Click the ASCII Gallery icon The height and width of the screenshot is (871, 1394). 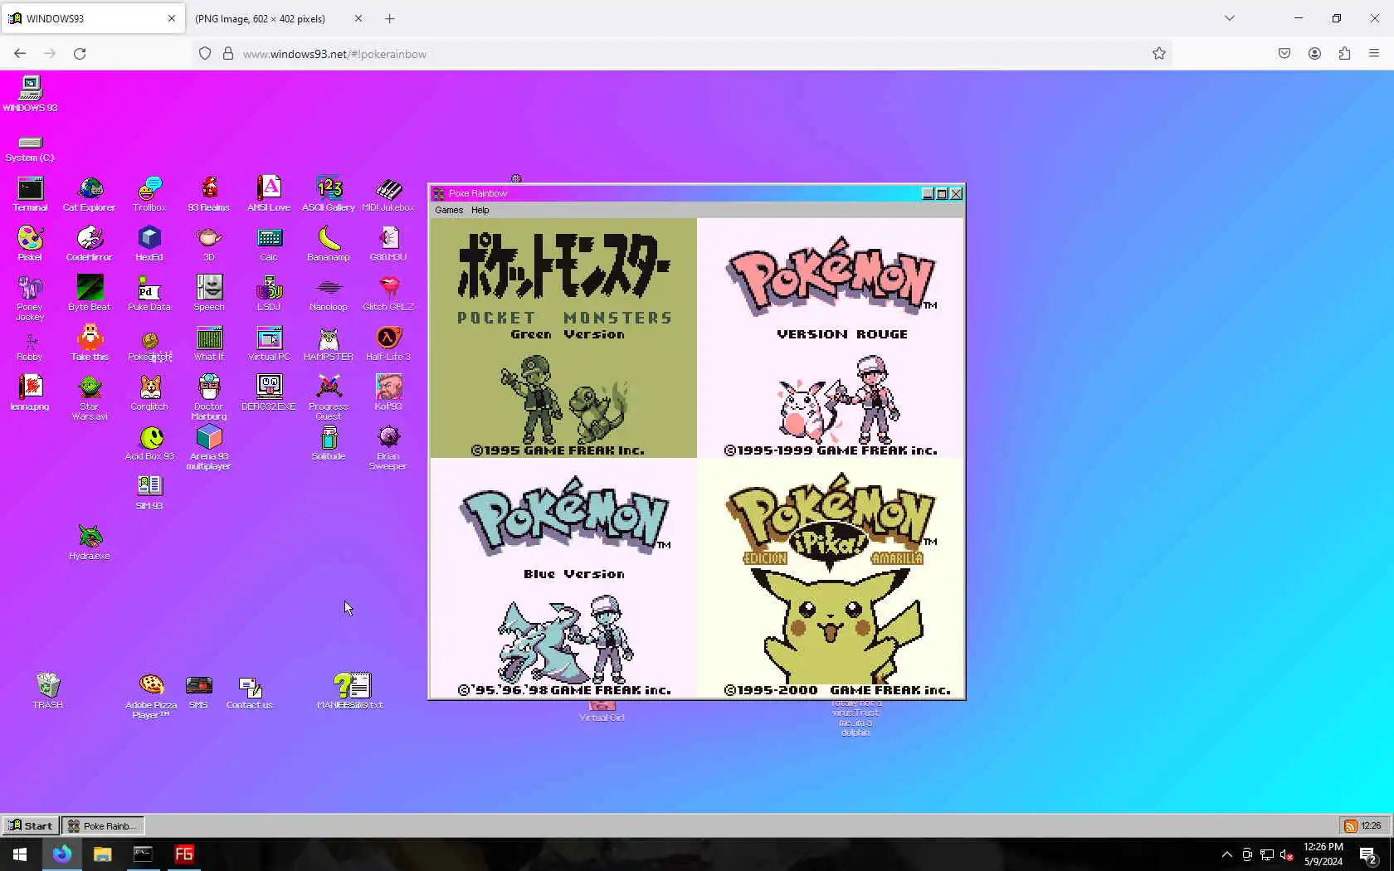click(329, 195)
